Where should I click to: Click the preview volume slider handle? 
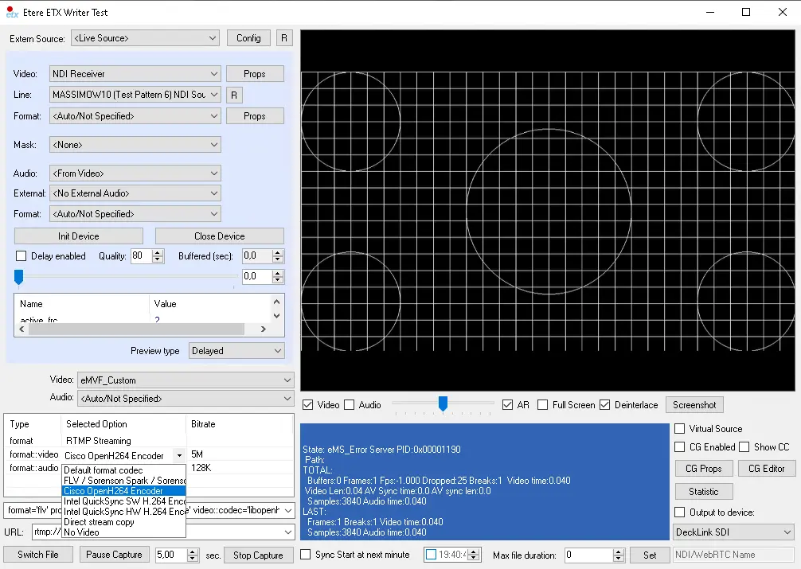(x=443, y=404)
